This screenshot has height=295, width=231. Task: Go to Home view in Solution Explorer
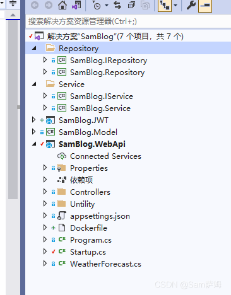point(62,5)
